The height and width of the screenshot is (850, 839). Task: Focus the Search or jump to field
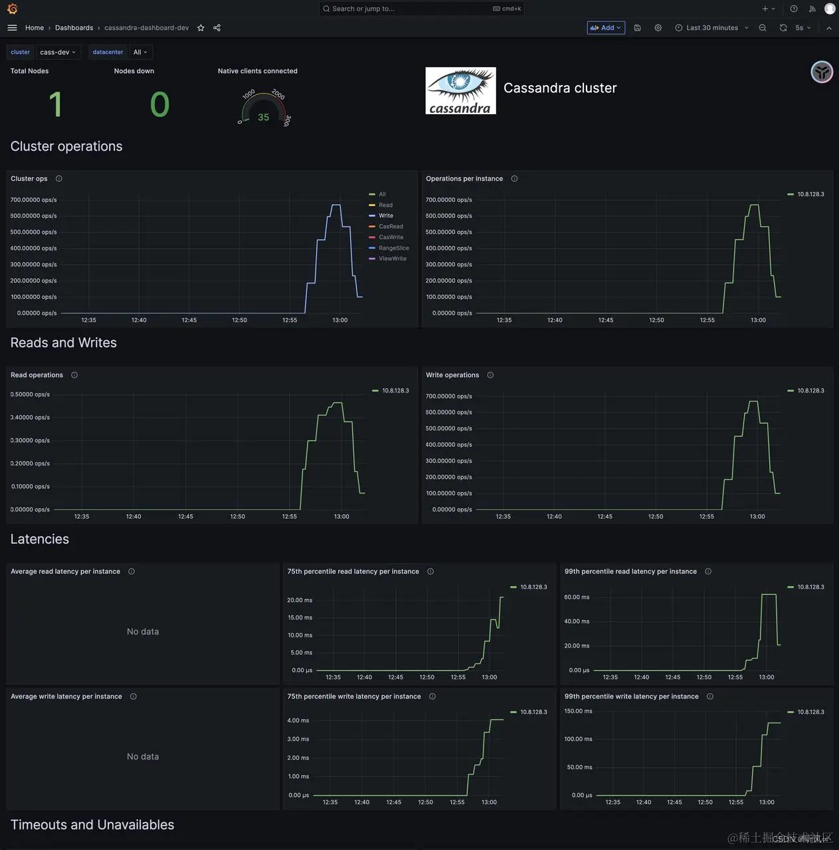tap(421, 9)
